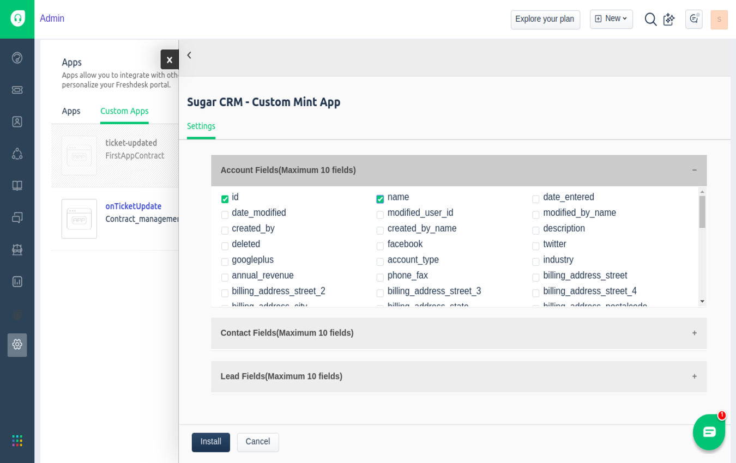Open the user profile avatar
Image resolution: width=736 pixels, height=463 pixels.
(x=719, y=20)
